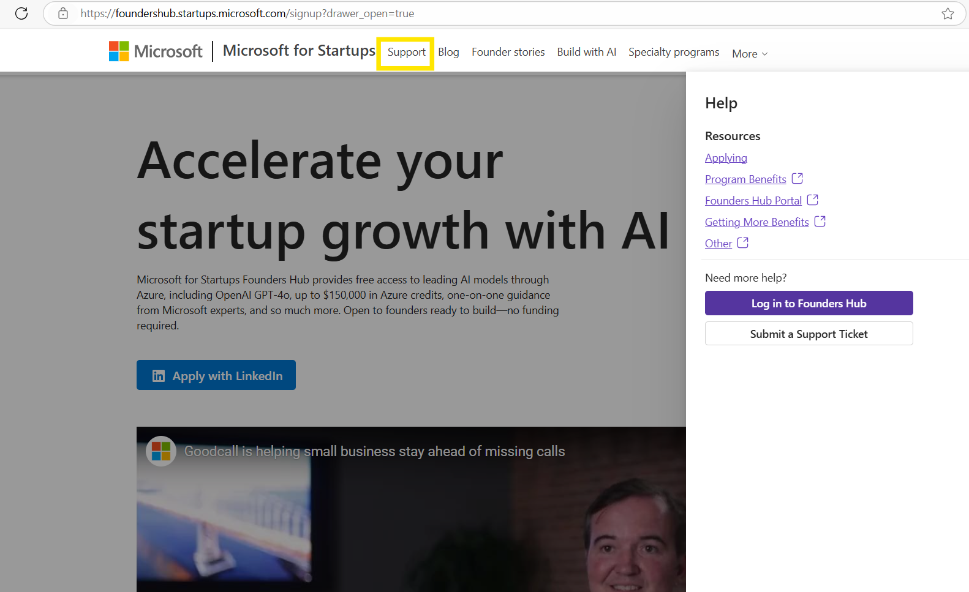This screenshot has height=592, width=969.
Task: Click the Resources section label
Action: [x=733, y=136]
